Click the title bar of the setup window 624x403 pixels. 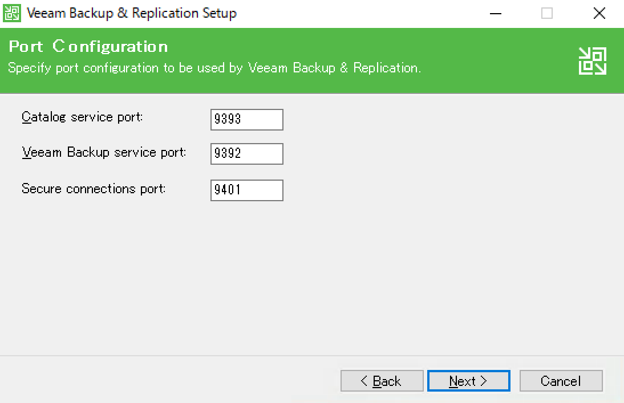pos(285,13)
